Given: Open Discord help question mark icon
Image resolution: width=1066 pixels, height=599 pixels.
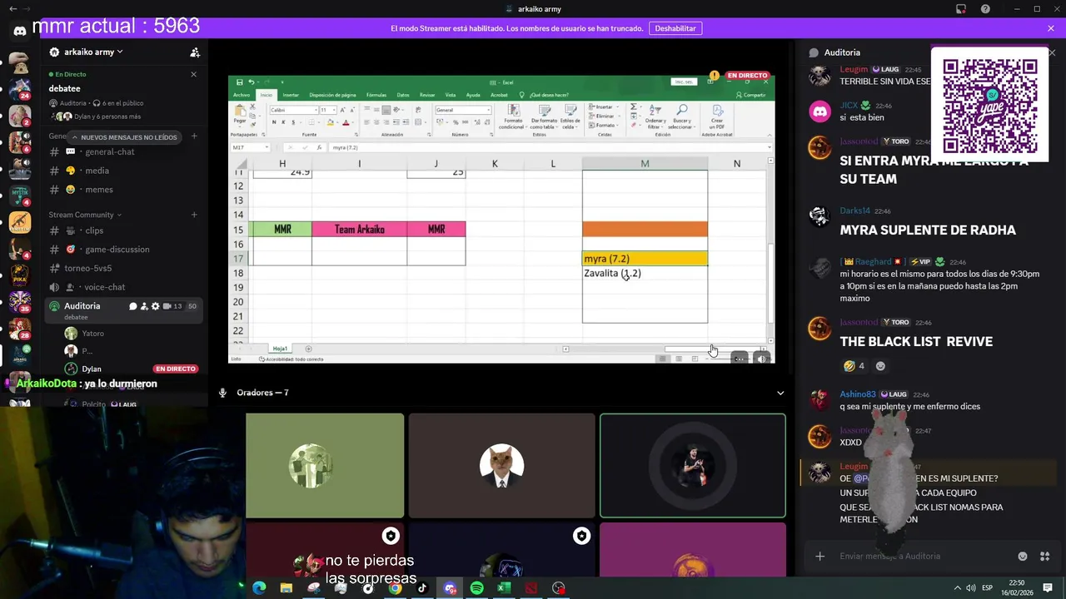Looking at the screenshot, I should pyautogui.click(x=986, y=9).
